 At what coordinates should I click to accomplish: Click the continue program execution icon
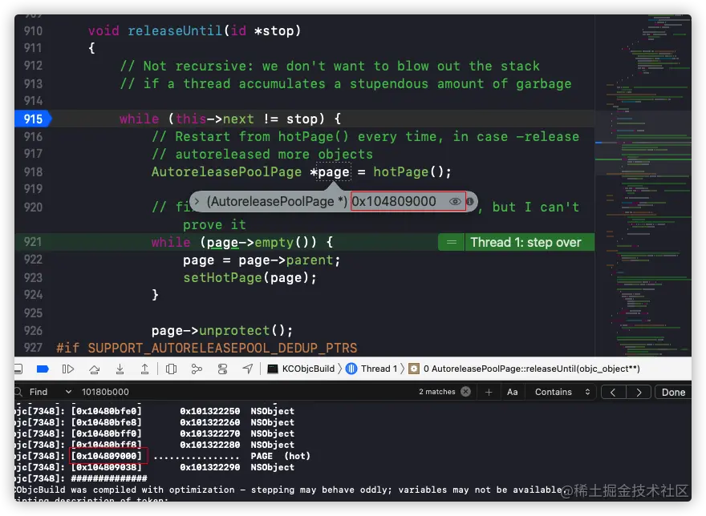[68, 369]
